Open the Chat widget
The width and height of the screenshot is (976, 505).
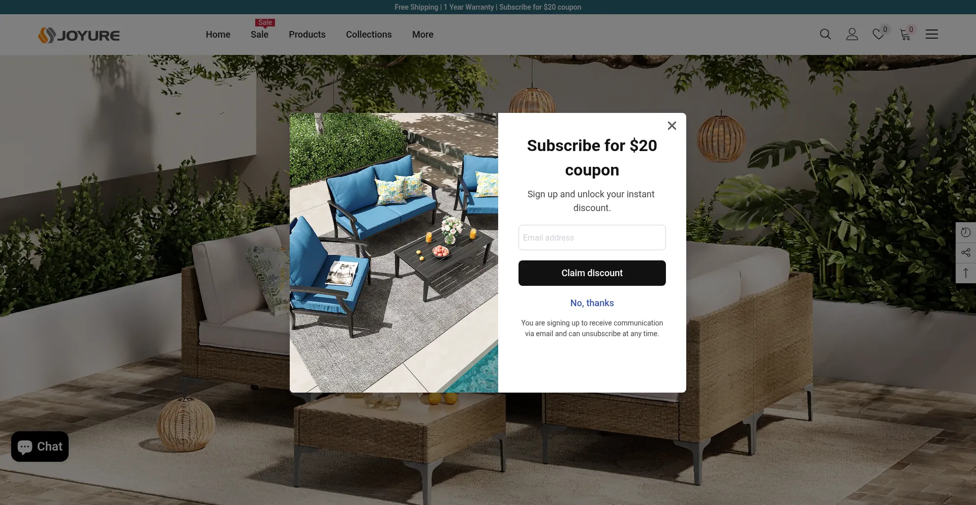pos(40,447)
